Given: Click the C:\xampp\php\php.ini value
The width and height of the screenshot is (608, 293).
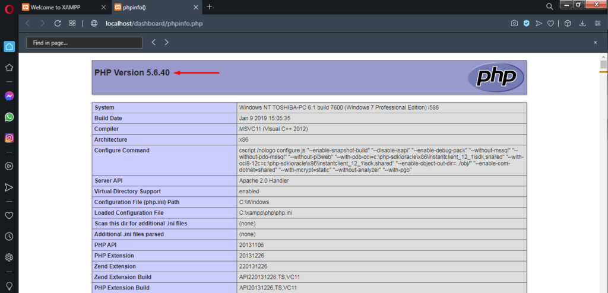Looking at the screenshot, I should point(264,213).
